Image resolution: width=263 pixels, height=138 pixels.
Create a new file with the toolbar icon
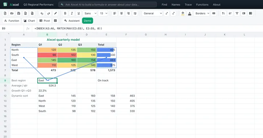coord(5,13)
